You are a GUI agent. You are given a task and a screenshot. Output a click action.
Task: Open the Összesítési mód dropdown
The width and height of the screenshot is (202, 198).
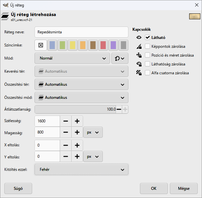pos(81,98)
